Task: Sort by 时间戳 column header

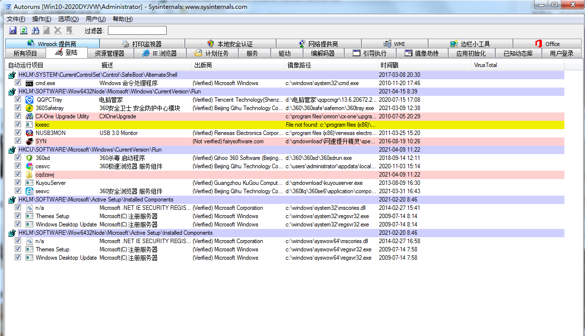Action: (425, 65)
